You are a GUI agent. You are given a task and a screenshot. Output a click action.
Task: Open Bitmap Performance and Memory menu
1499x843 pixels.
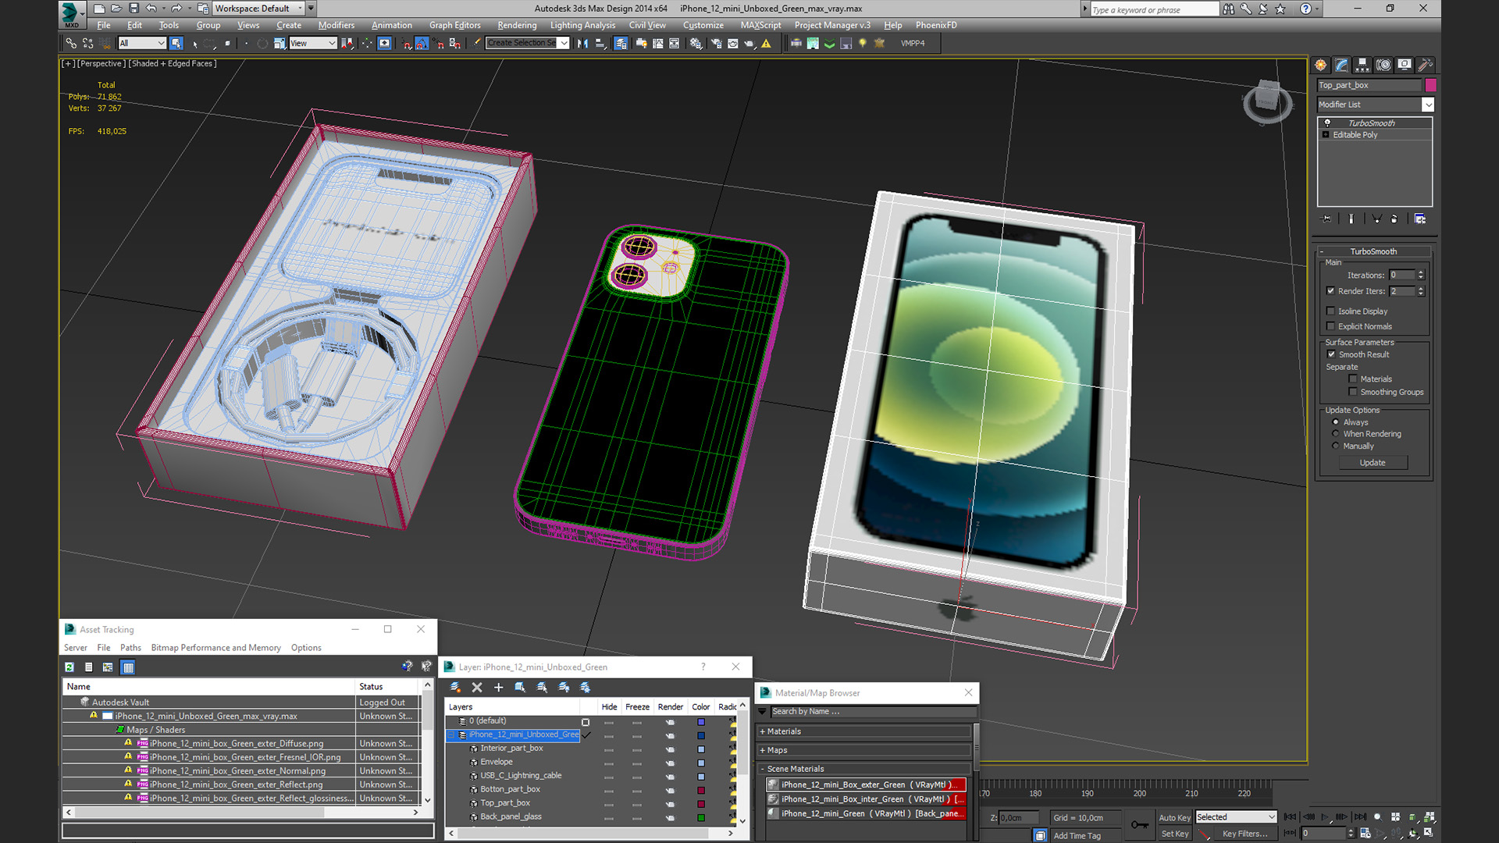[x=215, y=648]
